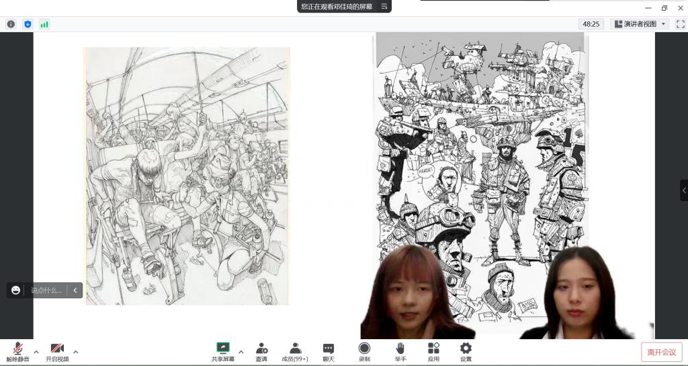This screenshot has height=366, width=688.
Task: Expand video options arrow beside 开启视频
Action: point(75,351)
